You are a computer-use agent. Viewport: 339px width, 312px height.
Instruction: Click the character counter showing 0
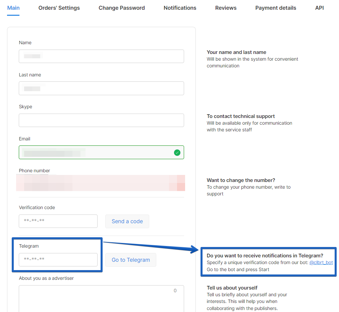pyautogui.click(x=175, y=291)
